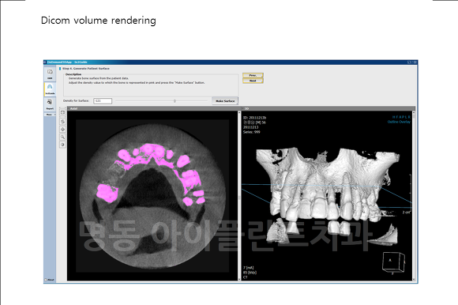Select the layout tool above the rotate tool
This screenshot has height=305, width=458.
click(x=62, y=112)
